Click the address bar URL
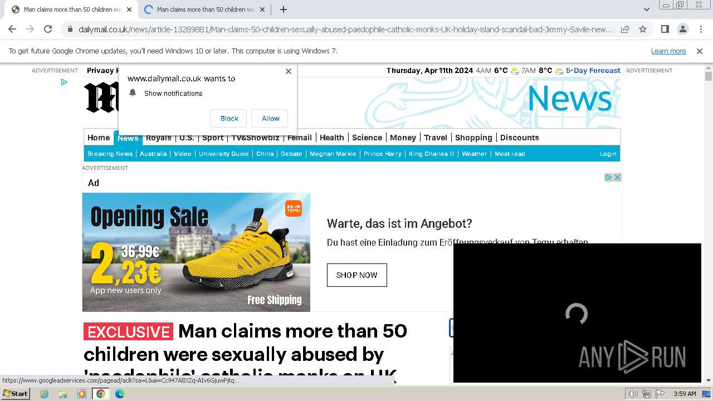This screenshot has width=713, height=401. pyautogui.click(x=345, y=29)
